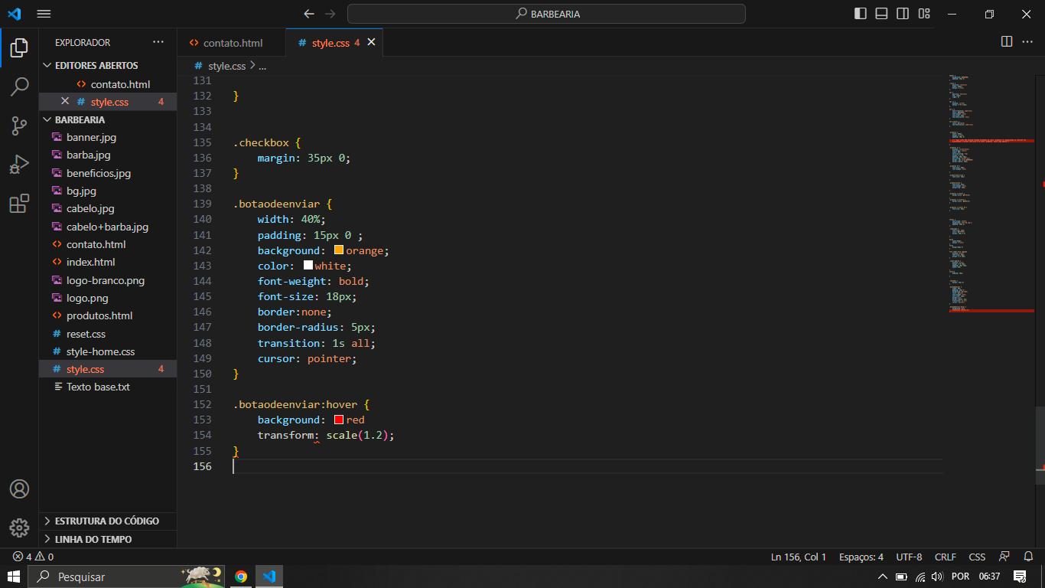Change indentation via Espaços: 4
The height and width of the screenshot is (588, 1045).
point(861,557)
